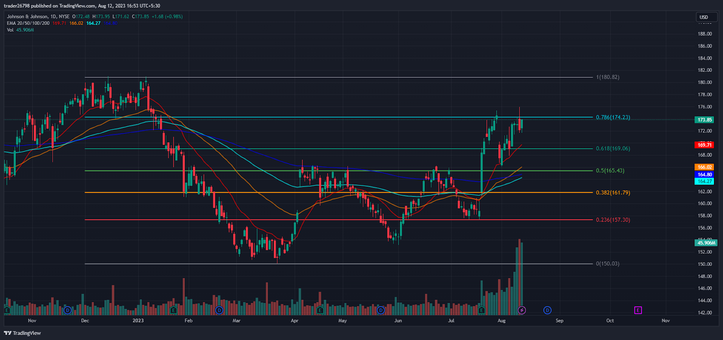The width and height of the screenshot is (723, 340).
Task: Click the open price O172.48 in legend
Action: pyautogui.click(x=81, y=17)
